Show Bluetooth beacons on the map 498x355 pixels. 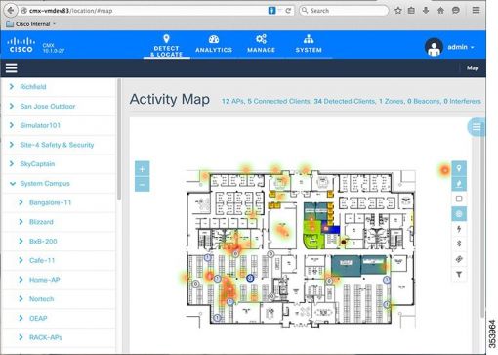(x=459, y=244)
